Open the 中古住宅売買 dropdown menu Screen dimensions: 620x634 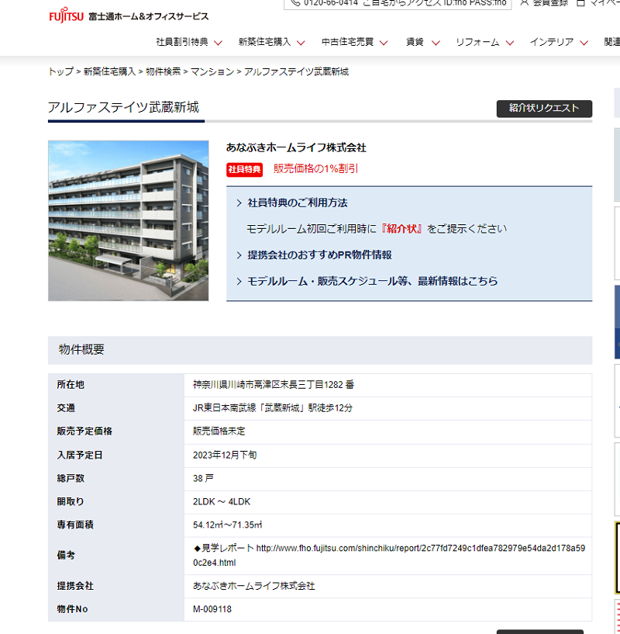(x=355, y=42)
